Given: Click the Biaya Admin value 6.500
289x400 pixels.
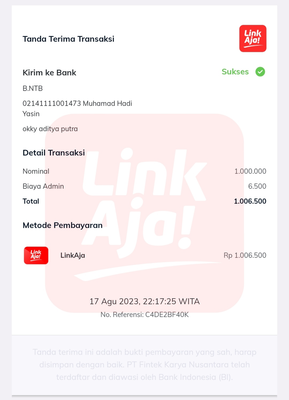Looking at the screenshot, I should (257, 186).
